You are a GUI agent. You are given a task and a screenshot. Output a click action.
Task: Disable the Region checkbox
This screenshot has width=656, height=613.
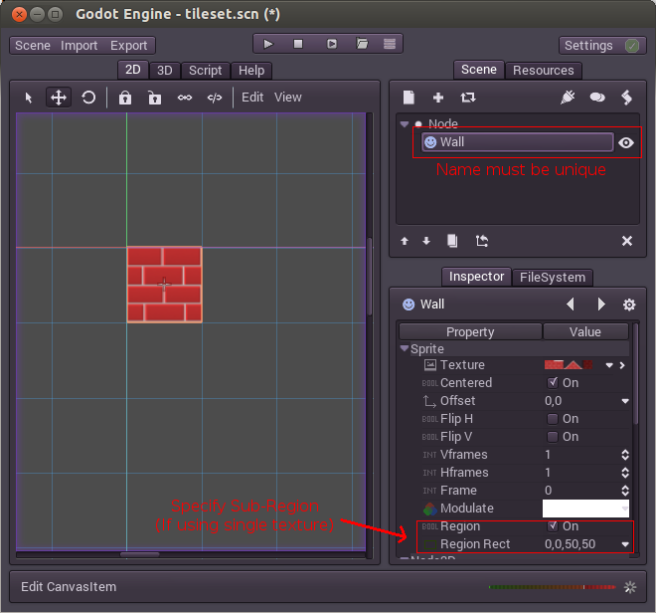pyautogui.click(x=553, y=526)
